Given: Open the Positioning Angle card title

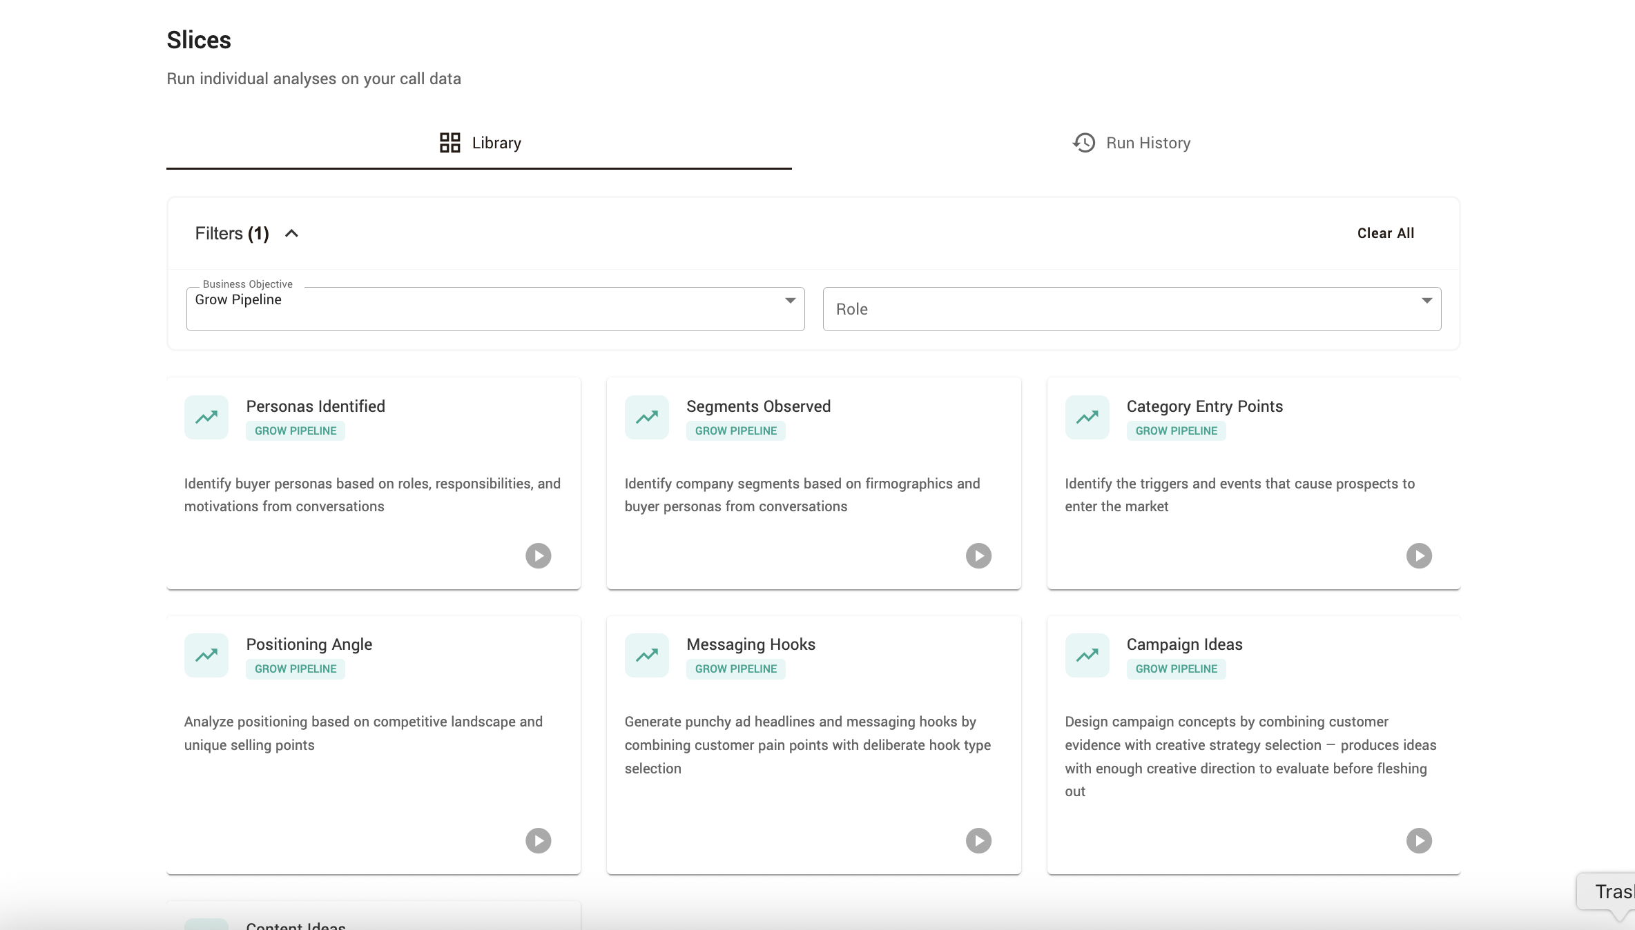Looking at the screenshot, I should click(309, 644).
